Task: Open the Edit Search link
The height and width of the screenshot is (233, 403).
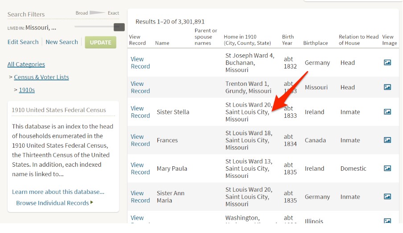Action: click(x=23, y=42)
